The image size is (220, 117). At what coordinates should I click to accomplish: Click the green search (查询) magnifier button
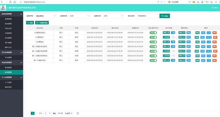point(164,16)
